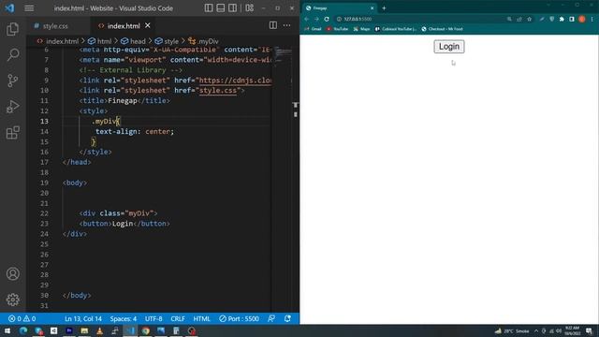Go back in the browser

(306, 19)
